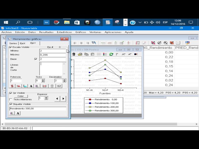
Task: Toggle the grid icon in graph window toolbar
Action: (99, 54)
